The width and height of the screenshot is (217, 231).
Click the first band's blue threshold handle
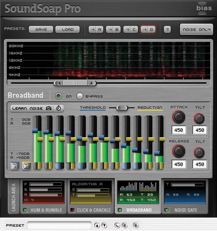(x=35, y=131)
